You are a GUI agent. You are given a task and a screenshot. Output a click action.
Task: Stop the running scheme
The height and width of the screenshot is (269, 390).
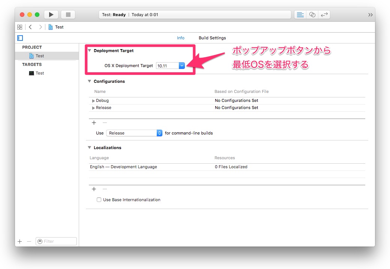68,15
